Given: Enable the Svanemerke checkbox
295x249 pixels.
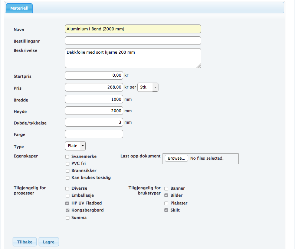Looking at the screenshot, I should tap(68, 156).
